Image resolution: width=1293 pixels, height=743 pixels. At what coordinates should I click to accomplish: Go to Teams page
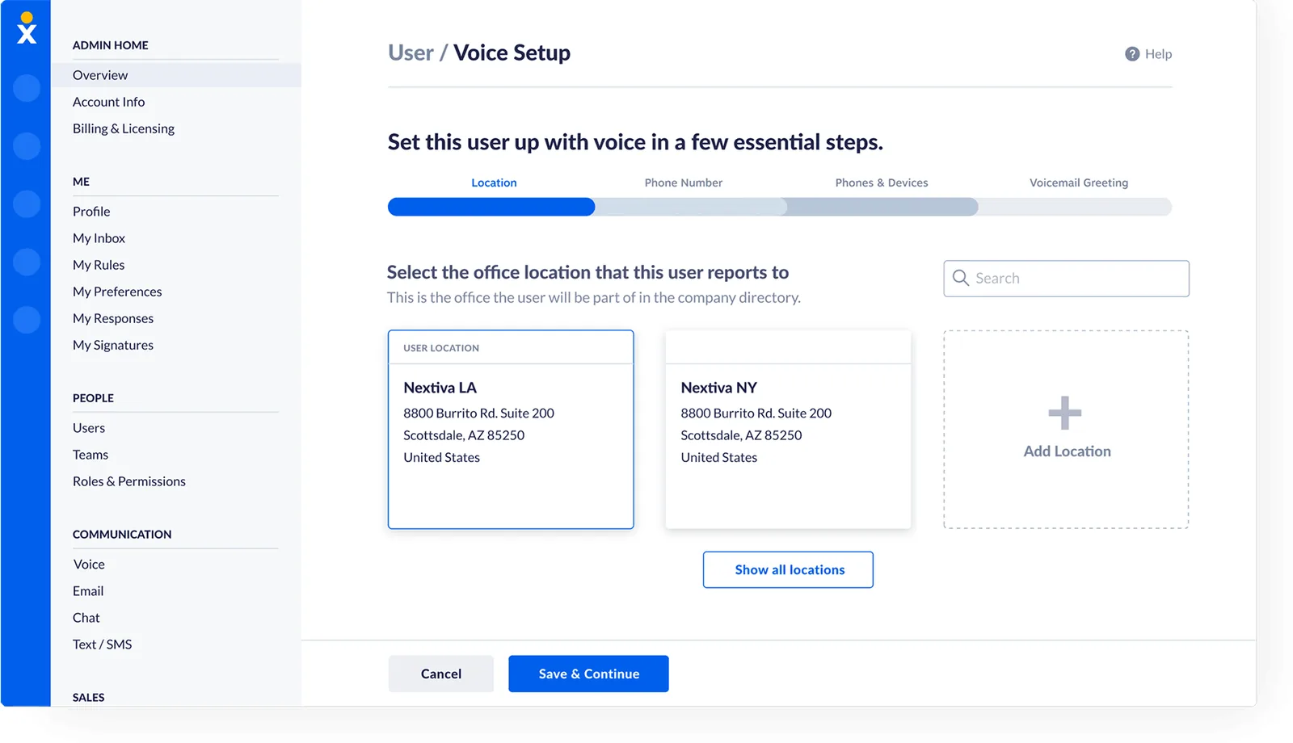point(91,455)
